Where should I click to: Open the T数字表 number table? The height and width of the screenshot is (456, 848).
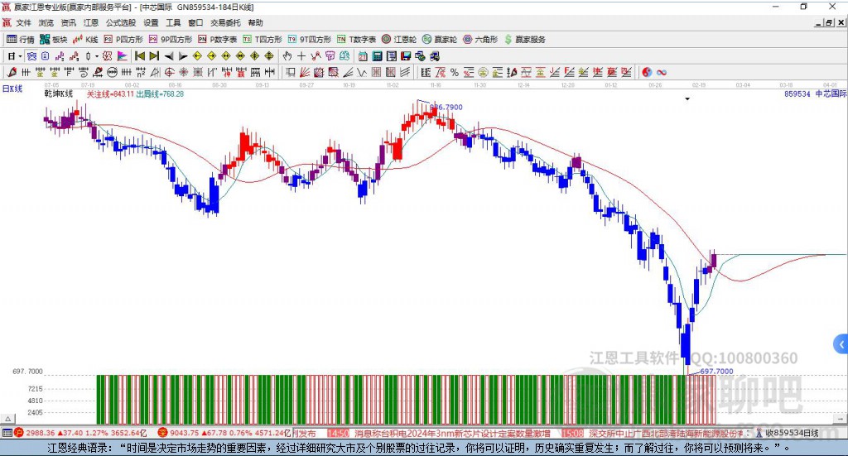356,40
